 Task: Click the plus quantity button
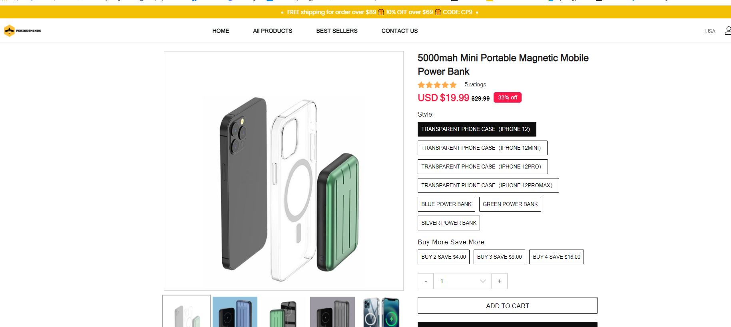500,281
